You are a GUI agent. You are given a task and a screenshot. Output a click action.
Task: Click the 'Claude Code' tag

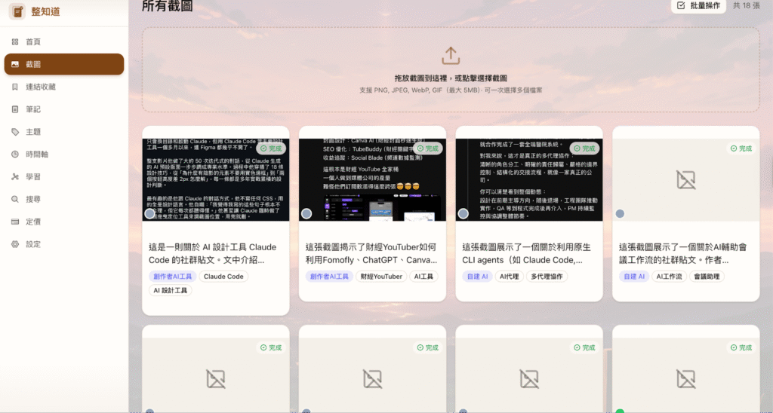(223, 277)
